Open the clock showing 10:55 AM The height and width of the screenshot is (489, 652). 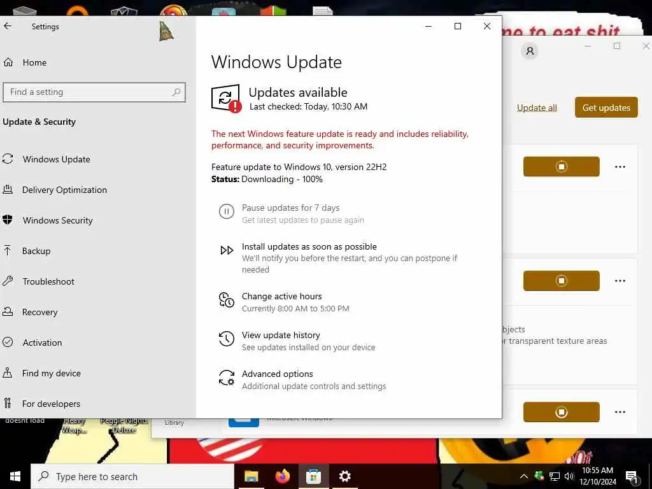click(x=597, y=476)
